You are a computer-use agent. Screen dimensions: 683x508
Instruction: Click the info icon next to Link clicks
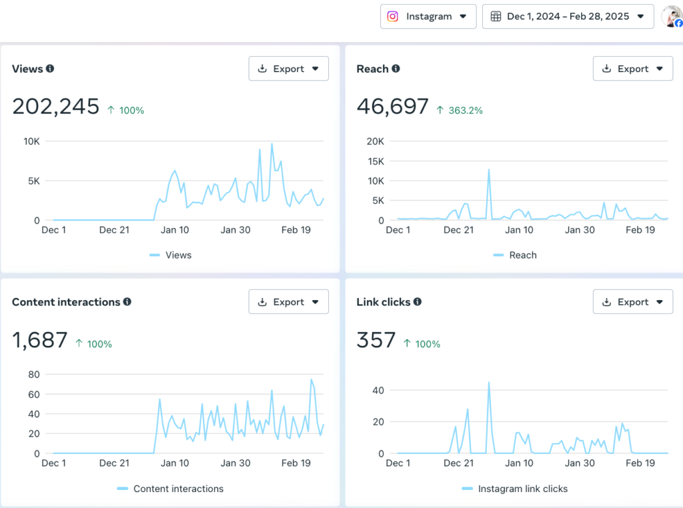coord(417,302)
